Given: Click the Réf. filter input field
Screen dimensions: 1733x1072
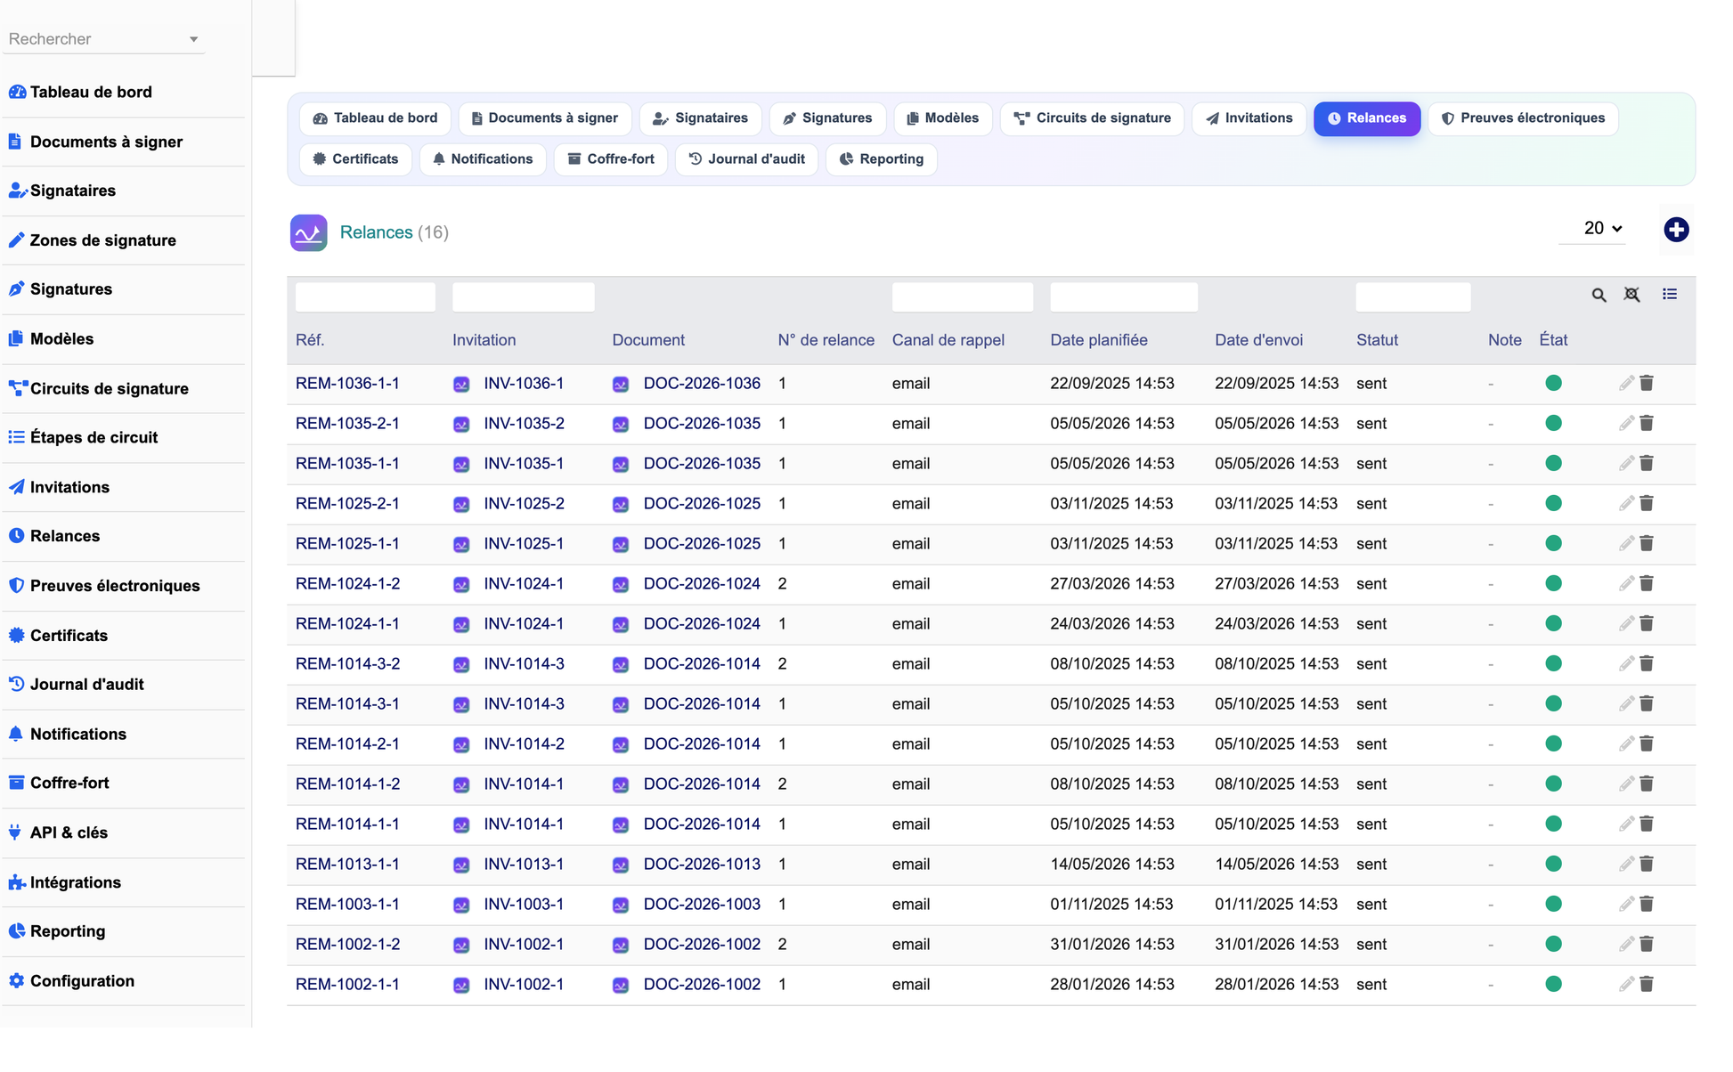Looking at the screenshot, I should [x=365, y=297].
